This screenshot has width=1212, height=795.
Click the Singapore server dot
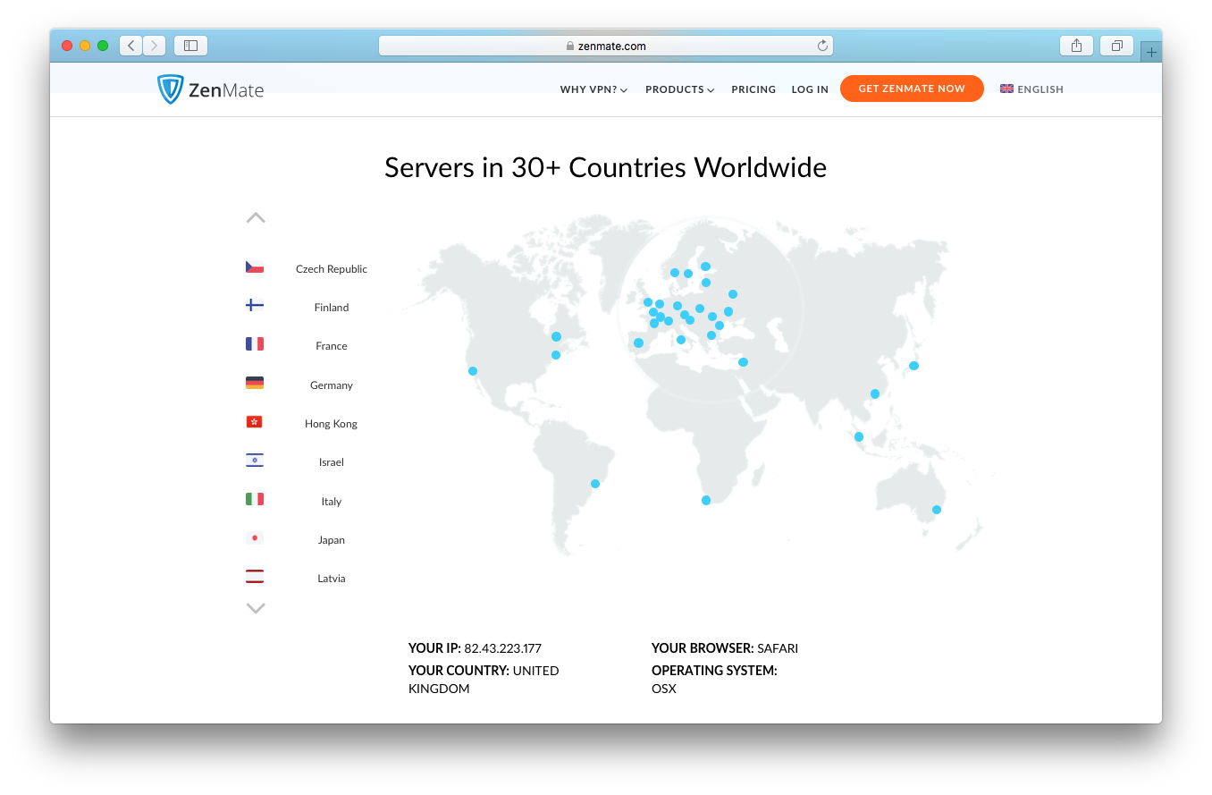coord(859,437)
